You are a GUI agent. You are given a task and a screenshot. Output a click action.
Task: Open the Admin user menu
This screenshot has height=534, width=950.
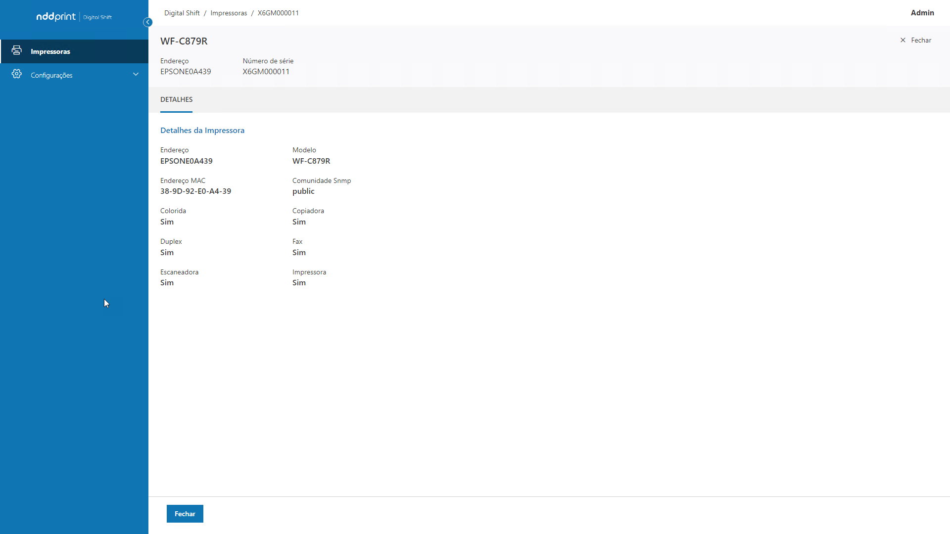[922, 13]
